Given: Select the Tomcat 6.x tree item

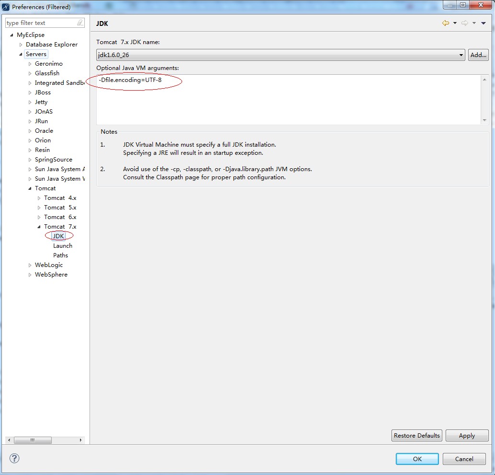Looking at the screenshot, I should [60, 217].
